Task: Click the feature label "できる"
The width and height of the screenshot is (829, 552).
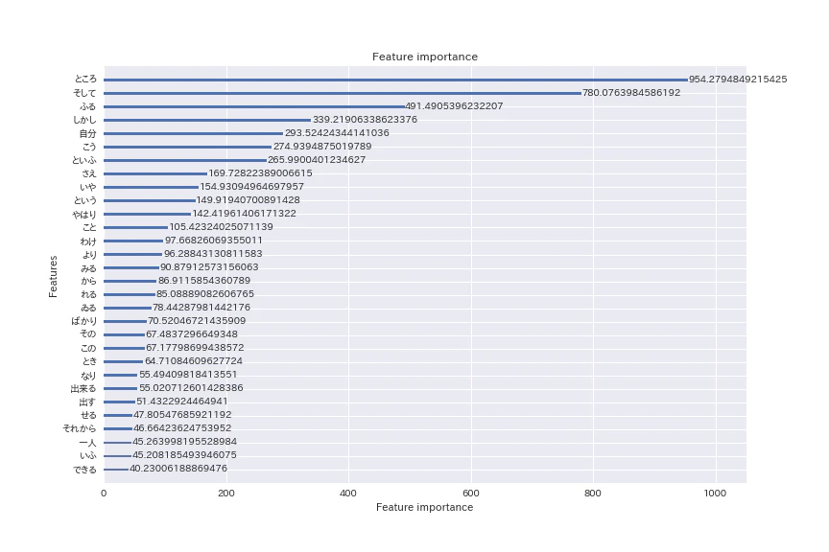Action: click(84, 470)
